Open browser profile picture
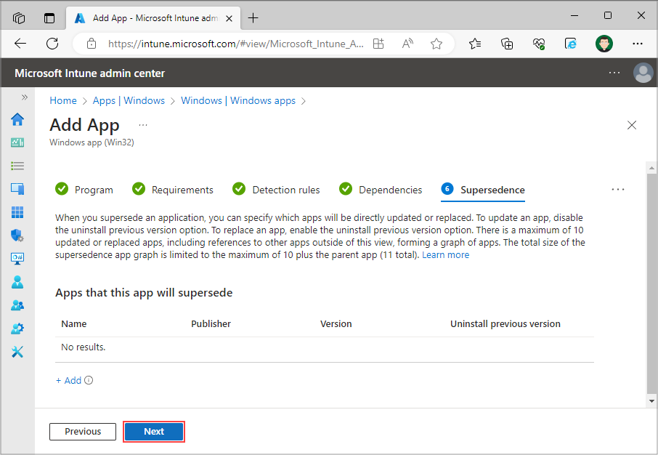Viewport: 658px width, 455px height. [604, 44]
